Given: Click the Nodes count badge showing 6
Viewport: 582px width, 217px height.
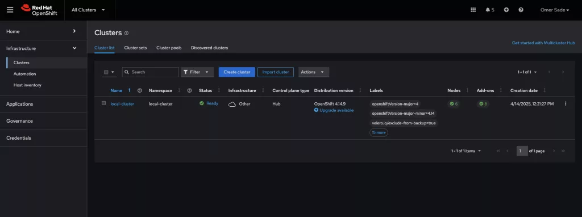Looking at the screenshot, I should 454,104.
